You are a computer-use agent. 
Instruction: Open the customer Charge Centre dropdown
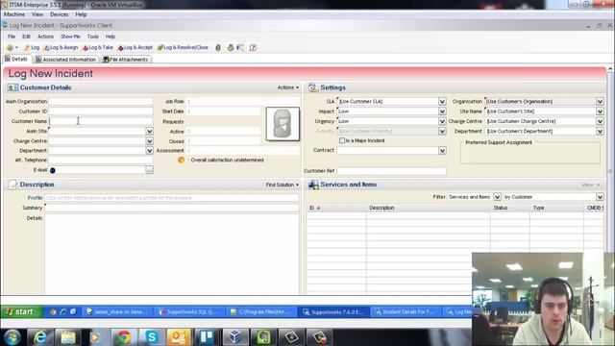150,141
